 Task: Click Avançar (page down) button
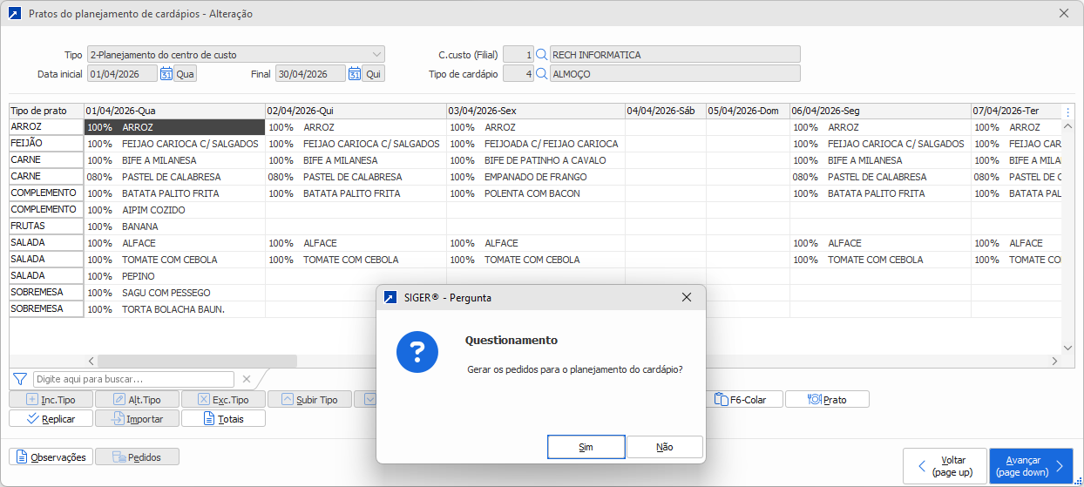point(1033,466)
